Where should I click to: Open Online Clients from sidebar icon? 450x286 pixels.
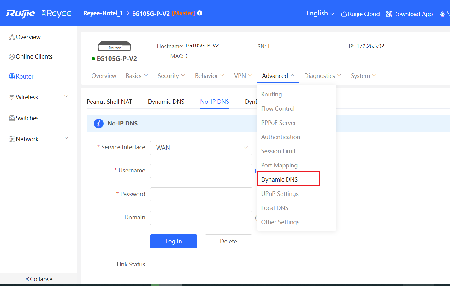click(x=12, y=57)
